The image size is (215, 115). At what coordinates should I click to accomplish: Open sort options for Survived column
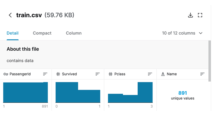[97, 74]
